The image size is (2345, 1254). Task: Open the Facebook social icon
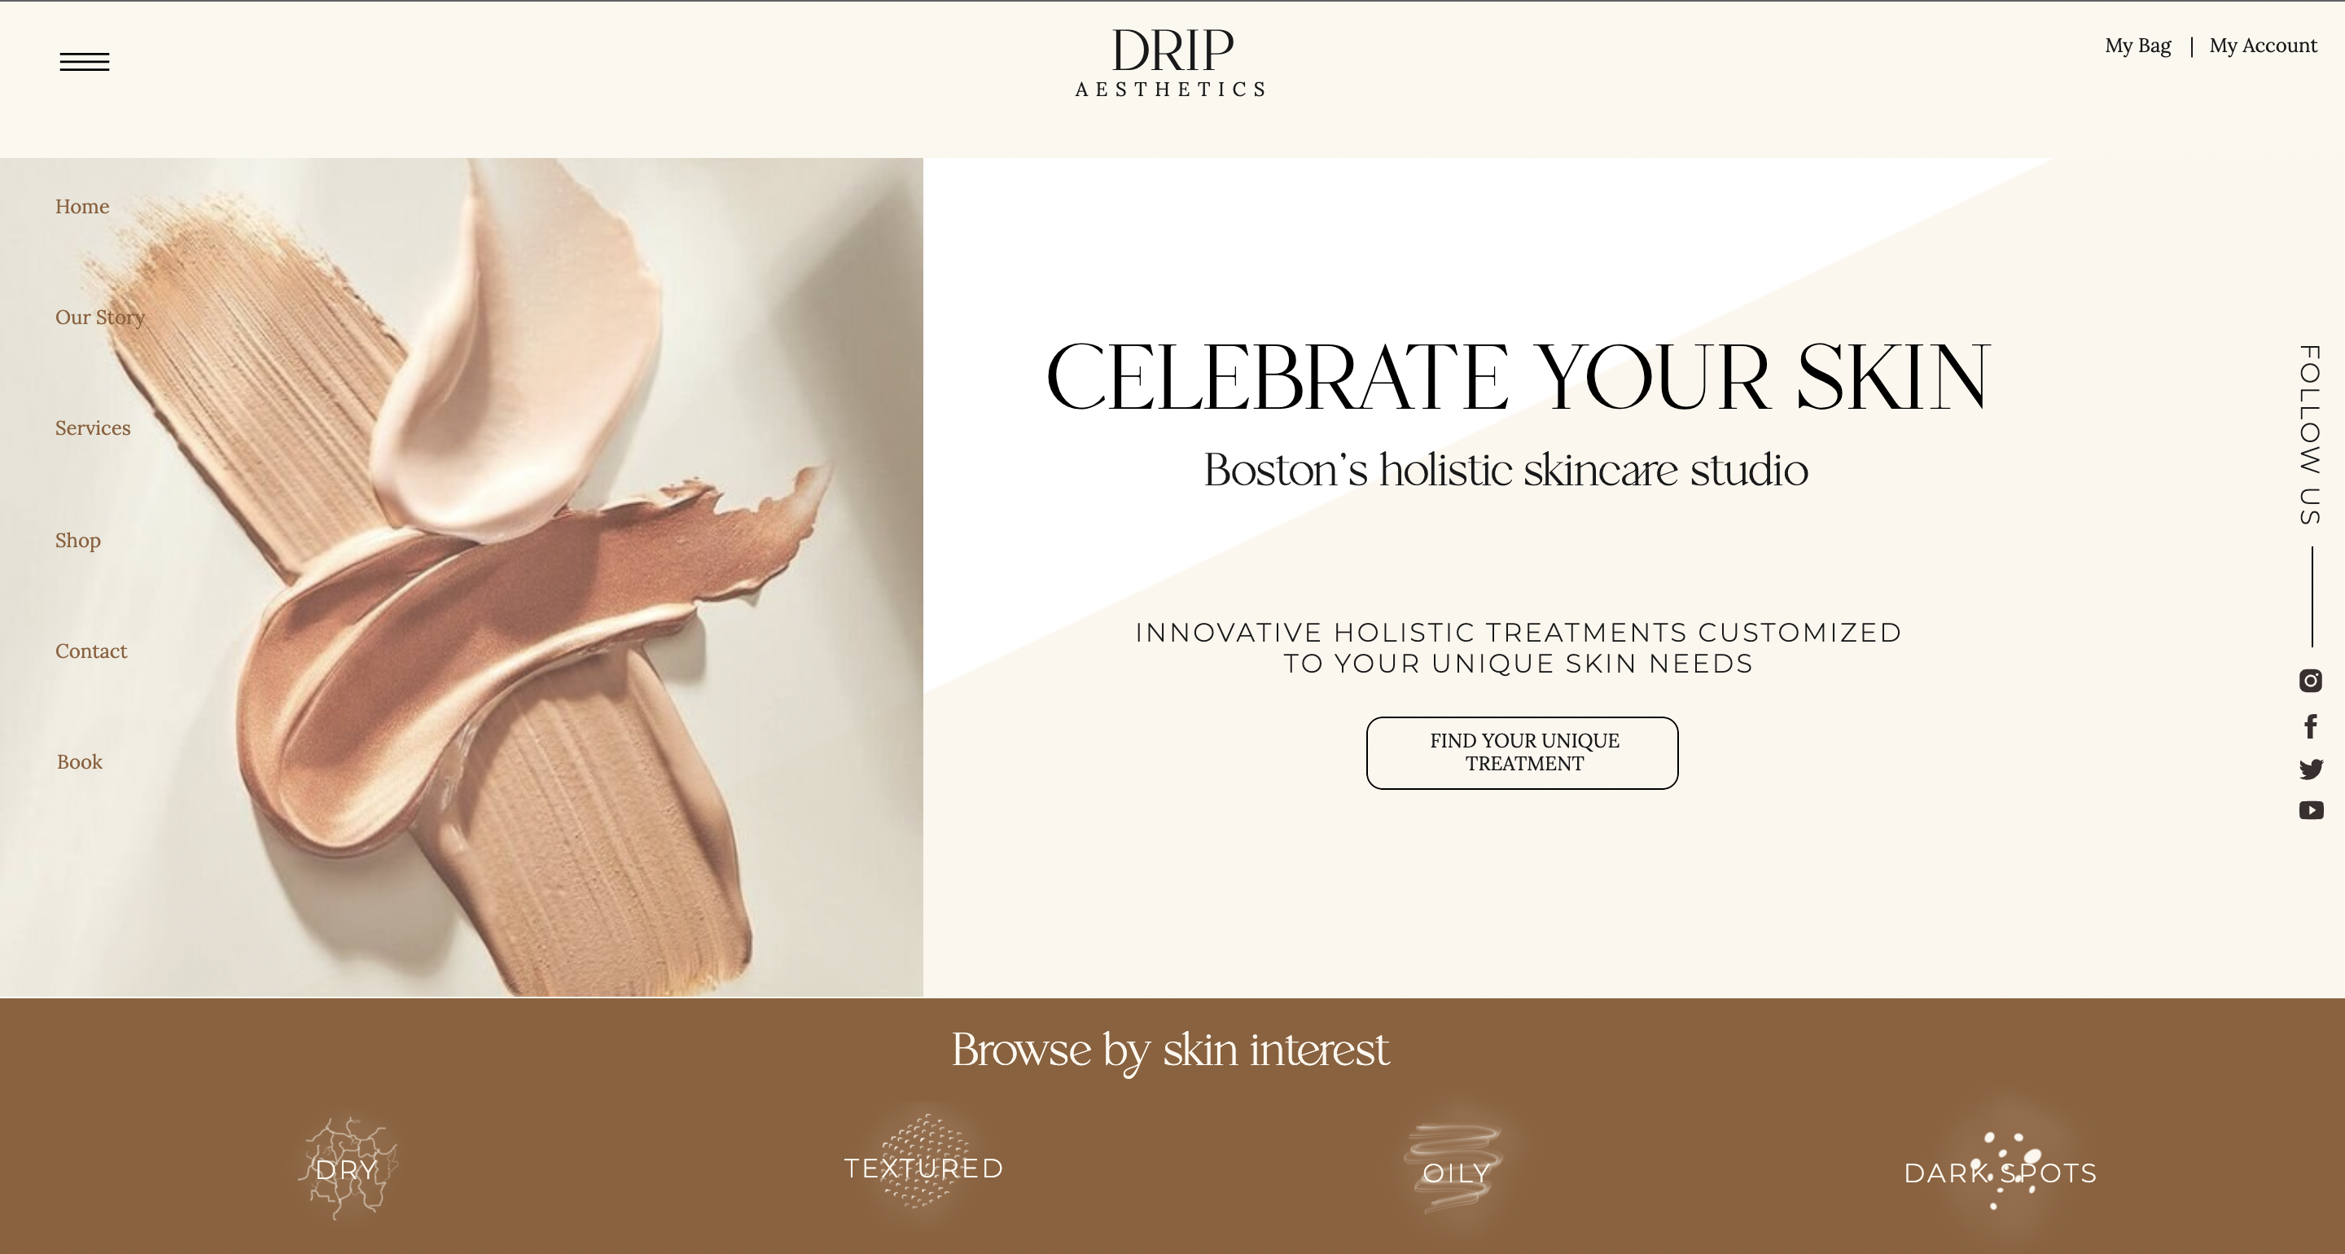pyautogui.click(x=2311, y=726)
